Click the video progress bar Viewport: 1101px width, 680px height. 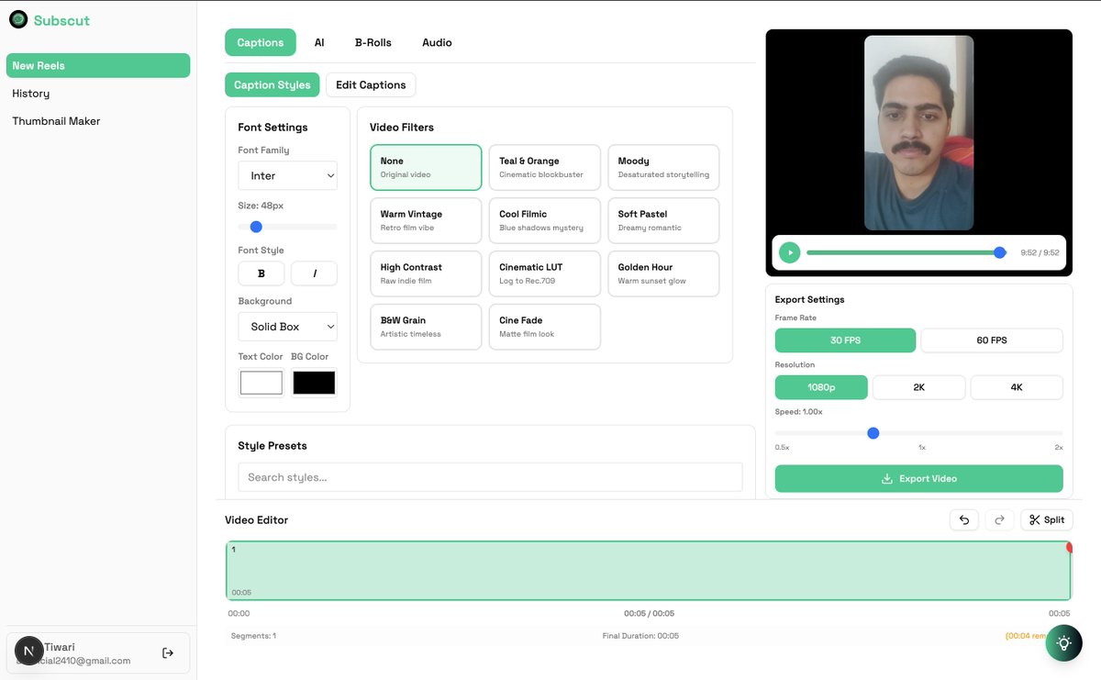906,252
